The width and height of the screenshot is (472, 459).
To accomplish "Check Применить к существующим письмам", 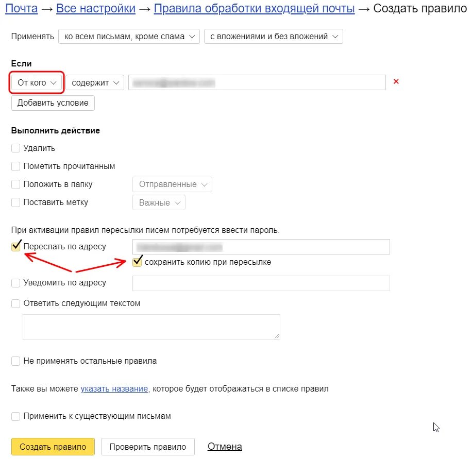I will (16, 416).
